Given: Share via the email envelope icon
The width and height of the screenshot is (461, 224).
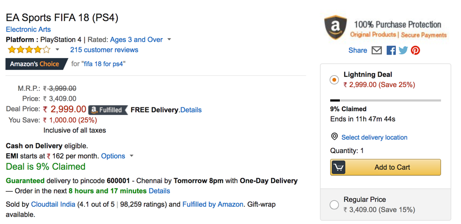Looking at the screenshot, I should click(377, 50).
